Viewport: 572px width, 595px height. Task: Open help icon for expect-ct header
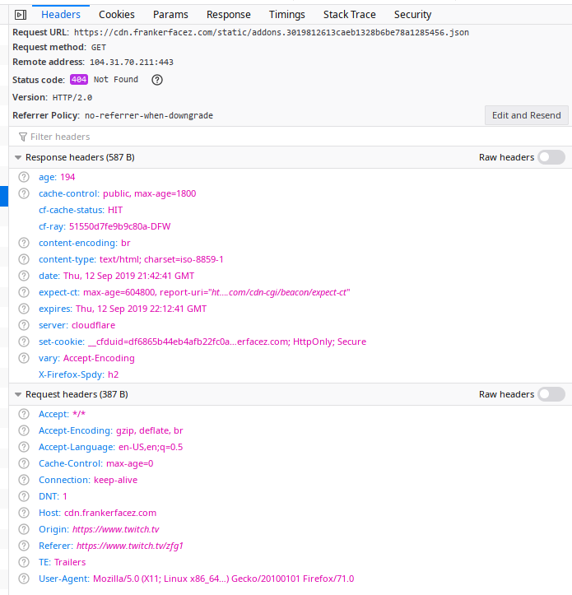24,292
